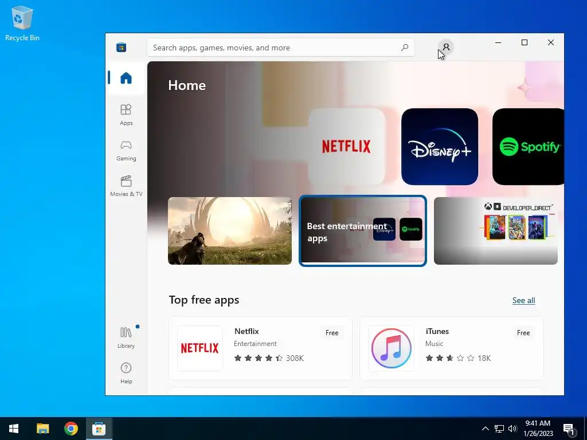The height and width of the screenshot is (440, 587).
Task: Click the Netflix app icon in list
Action: click(x=200, y=348)
